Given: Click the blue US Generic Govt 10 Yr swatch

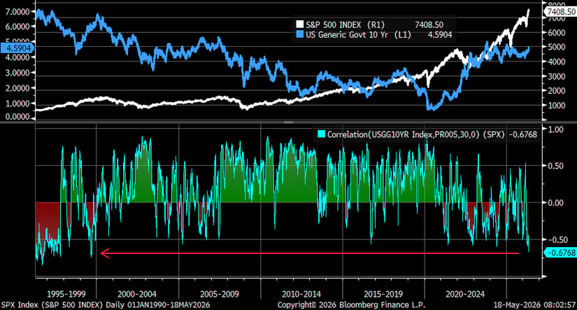Looking at the screenshot, I should (x=299, y=35).
